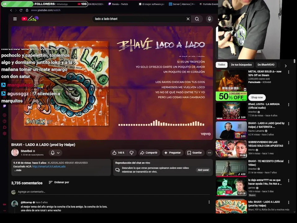Open @Bizarrap commenter profile name
297x223 pixels.
pos(26,202)
